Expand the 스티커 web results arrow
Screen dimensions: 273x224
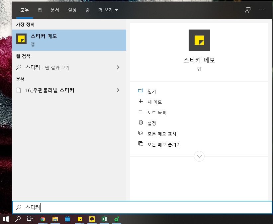point(118,67)
